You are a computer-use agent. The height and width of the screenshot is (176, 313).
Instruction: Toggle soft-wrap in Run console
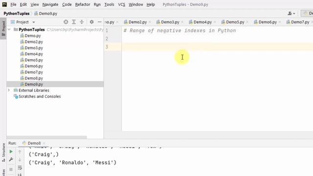tap(20, 168)
